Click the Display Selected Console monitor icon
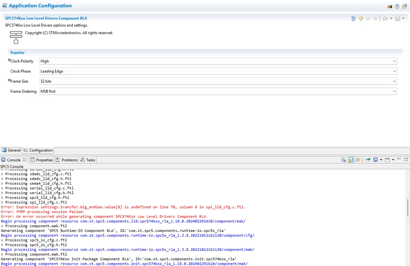410x266 pixels. 376,160
